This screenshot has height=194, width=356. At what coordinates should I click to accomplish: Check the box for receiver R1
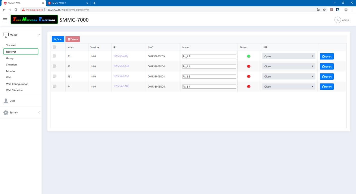tap(54, 56)
